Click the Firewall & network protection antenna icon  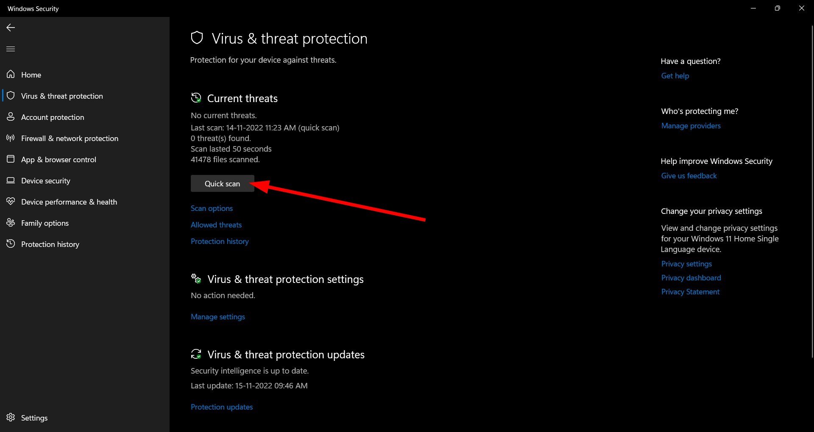click(11, 138)
